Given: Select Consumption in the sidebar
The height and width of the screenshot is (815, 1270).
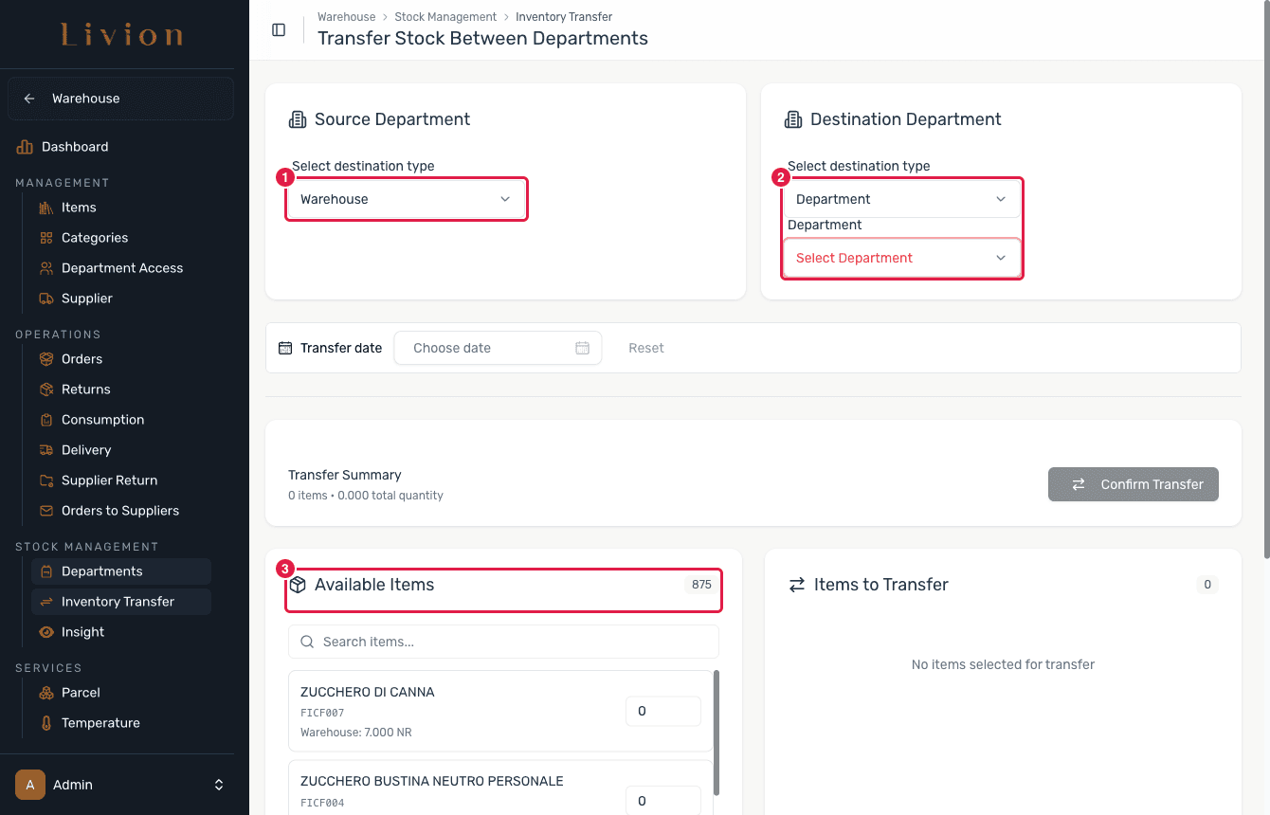Looking at the screenshot, I should click(x=103, y=420).
